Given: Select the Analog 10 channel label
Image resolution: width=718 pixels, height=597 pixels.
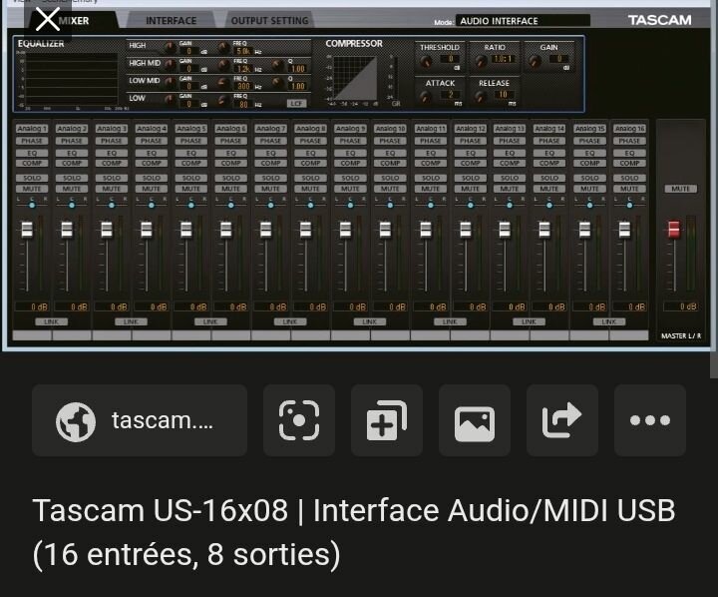Looking at the screenshot, I should [390, 129].
